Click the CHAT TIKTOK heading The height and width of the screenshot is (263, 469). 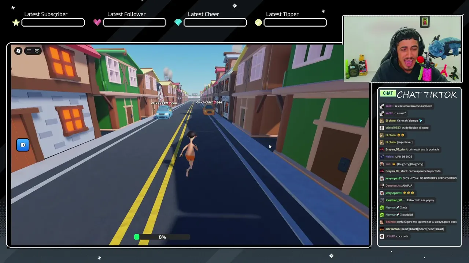tap(427, 95)
